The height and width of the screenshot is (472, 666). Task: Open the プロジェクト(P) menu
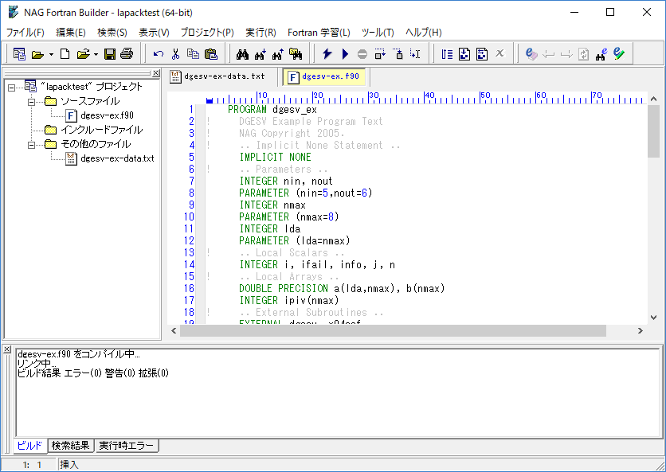(207, 33)
